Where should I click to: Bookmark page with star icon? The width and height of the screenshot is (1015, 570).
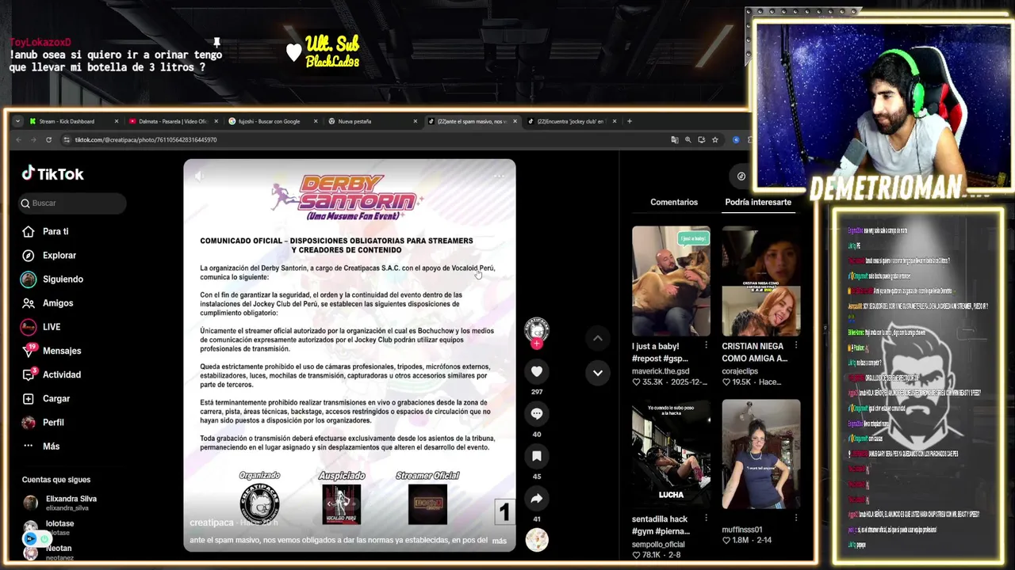pos(714,139)
